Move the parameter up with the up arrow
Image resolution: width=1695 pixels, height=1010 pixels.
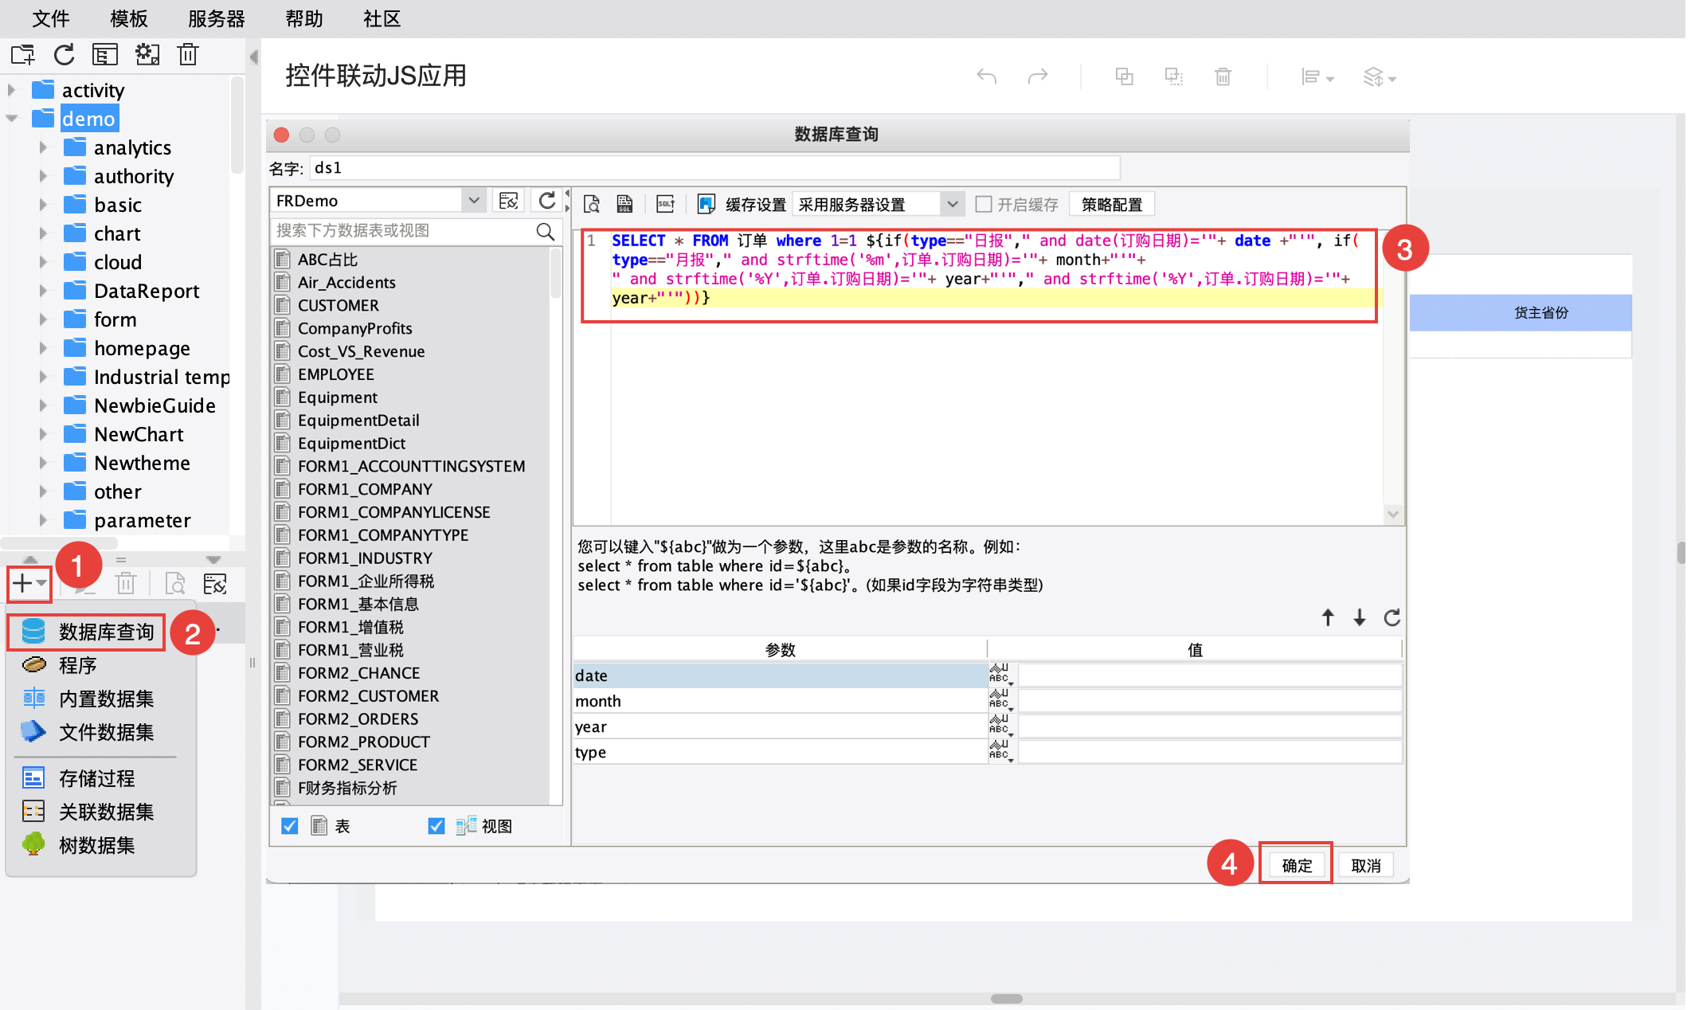coord(1328,617)
